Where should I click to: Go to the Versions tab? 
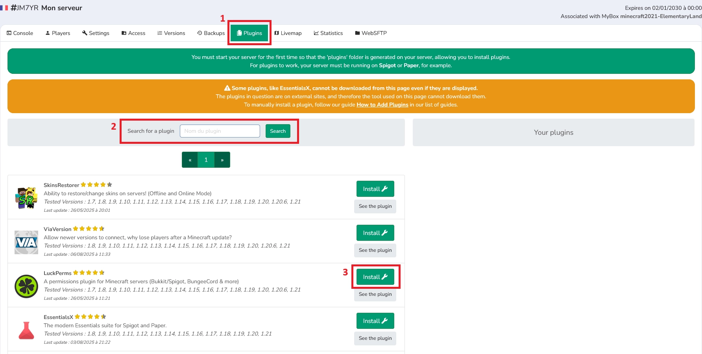pos(171,33)
